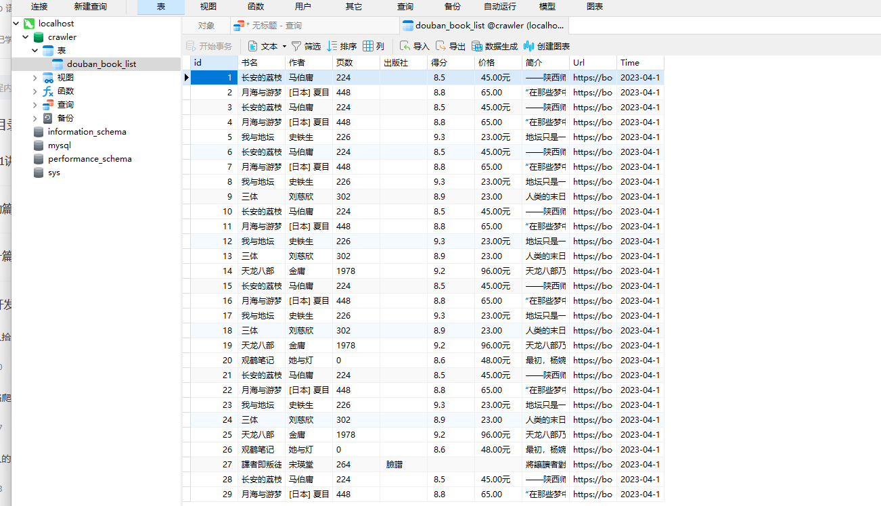881x506 pixels.
Task: Click 连接 in the top toolbar
Action: point(39,7)
